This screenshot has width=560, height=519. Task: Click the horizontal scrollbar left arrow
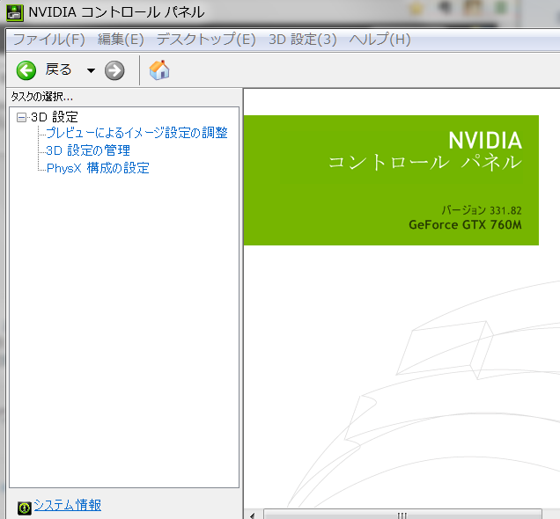tap(253, 515)
